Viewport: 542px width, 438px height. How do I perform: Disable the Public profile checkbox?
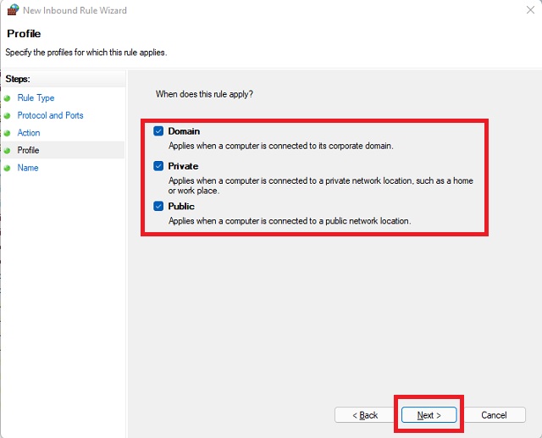158,206
